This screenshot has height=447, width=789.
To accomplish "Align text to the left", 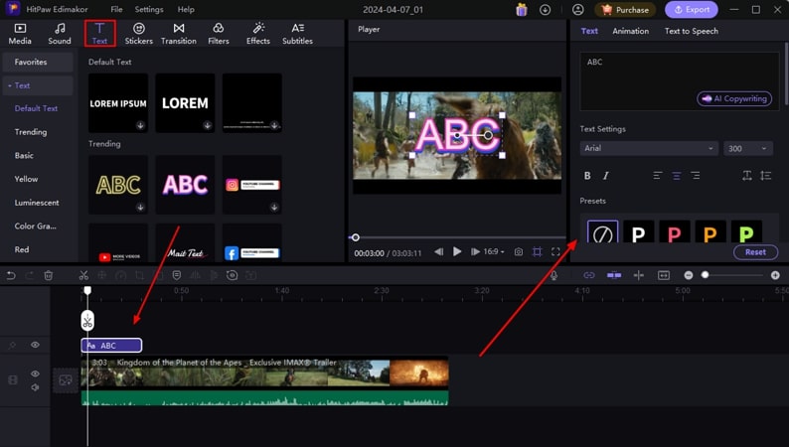I will pyautogui.click(x=658, y=176).
